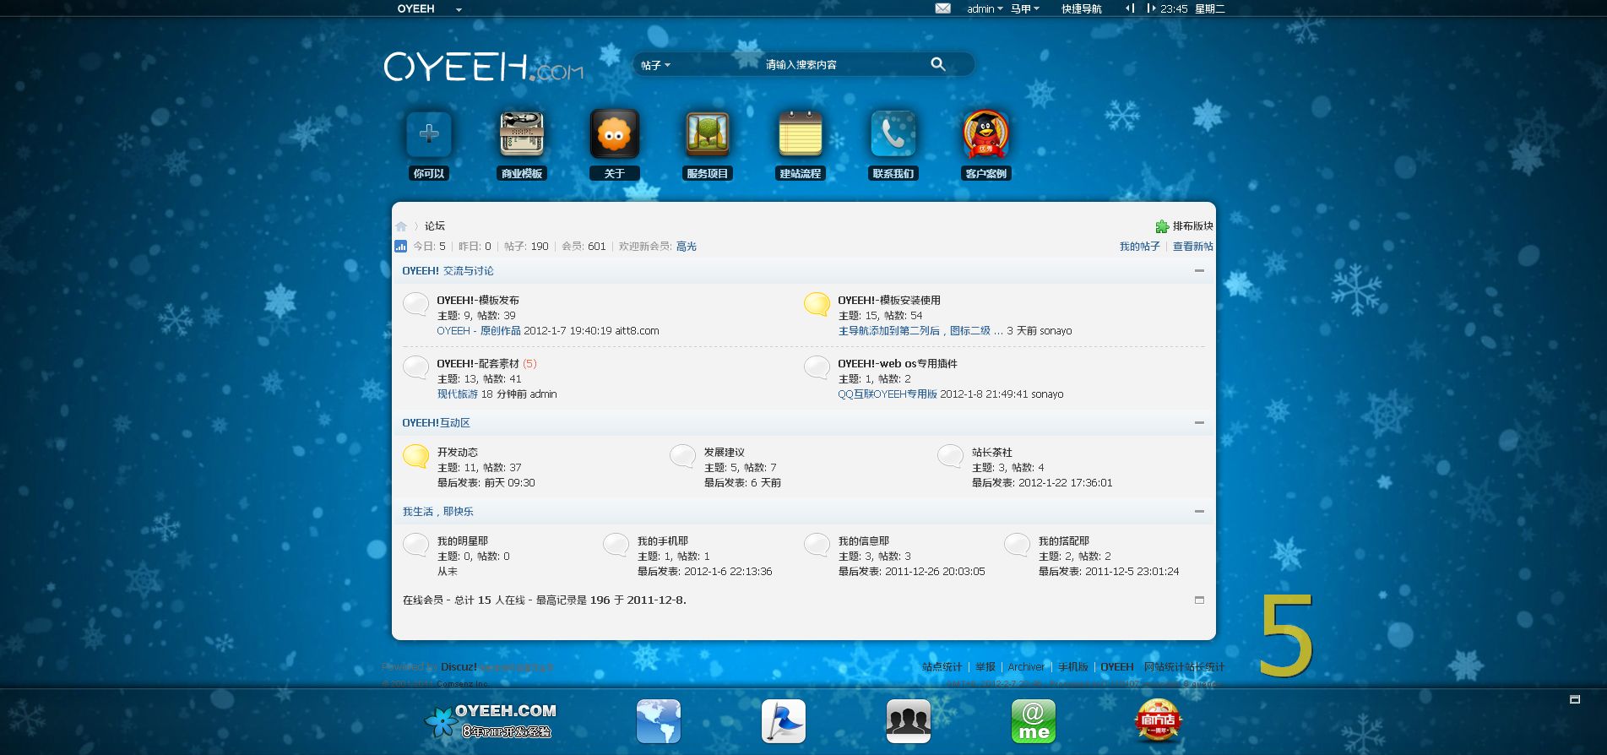Click the search input 请输入搜索内容
Screen dimensions: 1607x755
801,65
